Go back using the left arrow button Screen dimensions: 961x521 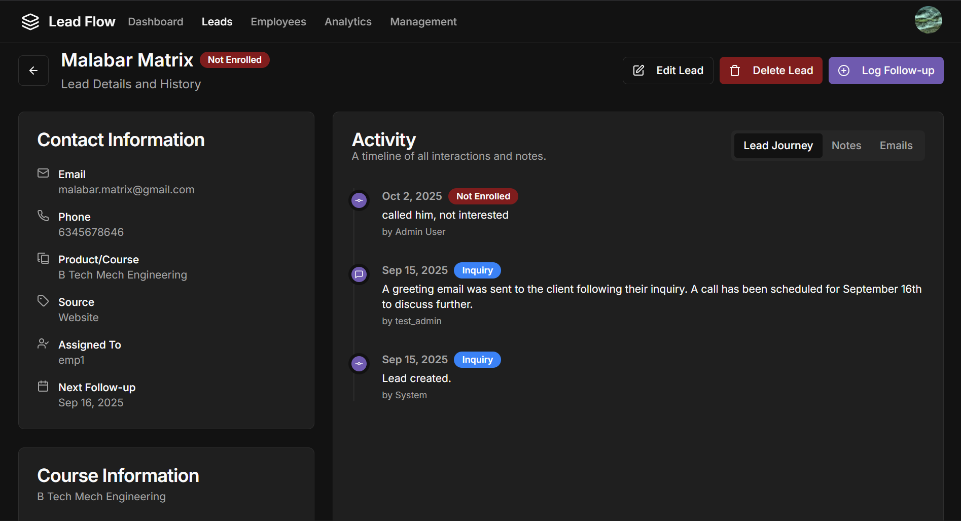pyautogui.click(x=33, y=71)
